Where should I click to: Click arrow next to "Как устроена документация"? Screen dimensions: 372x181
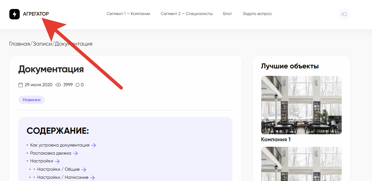[x=94, y=145]
